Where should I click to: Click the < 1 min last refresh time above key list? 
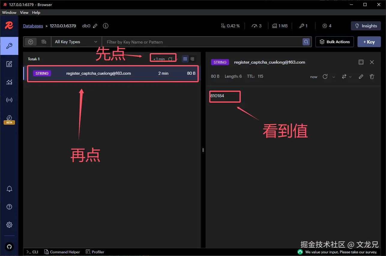pos(159,59)
